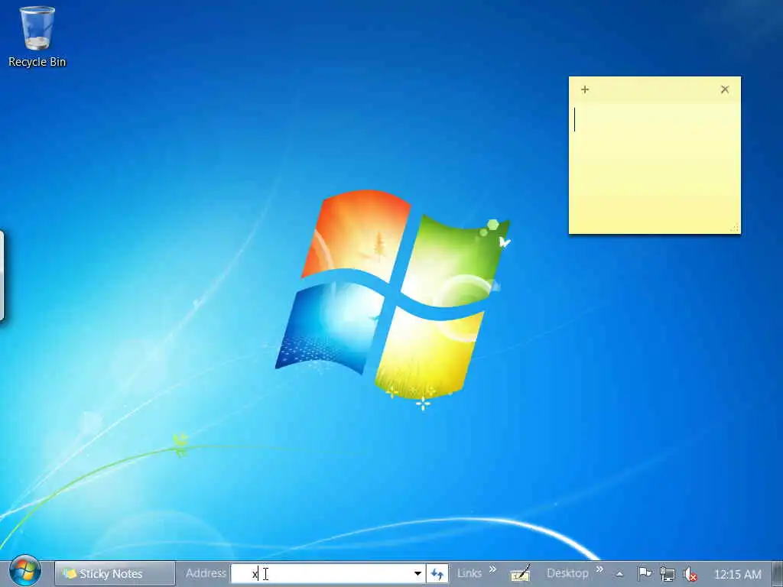Grab the sticky note resize corner
The image size is (783, 587).
tap(734, 228)
